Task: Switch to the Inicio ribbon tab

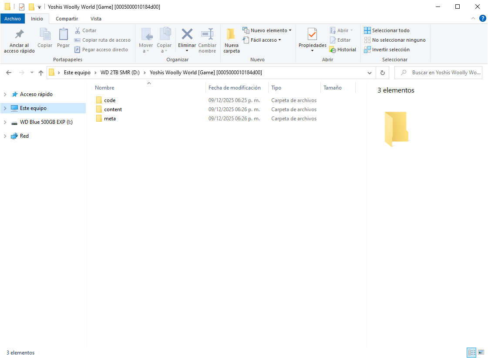Action: click(37, 19)
